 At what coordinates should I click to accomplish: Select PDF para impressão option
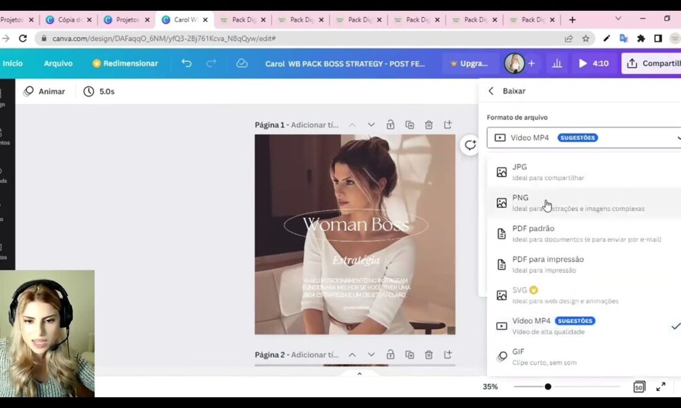(584, 265)
